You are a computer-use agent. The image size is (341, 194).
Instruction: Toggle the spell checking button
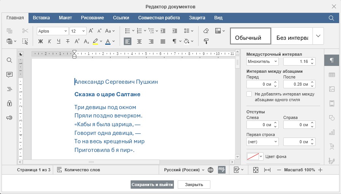(222, 170)
